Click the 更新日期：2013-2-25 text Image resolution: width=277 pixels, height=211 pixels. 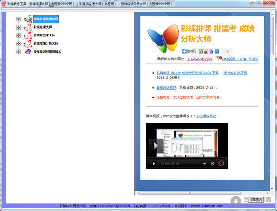point(197,87)
